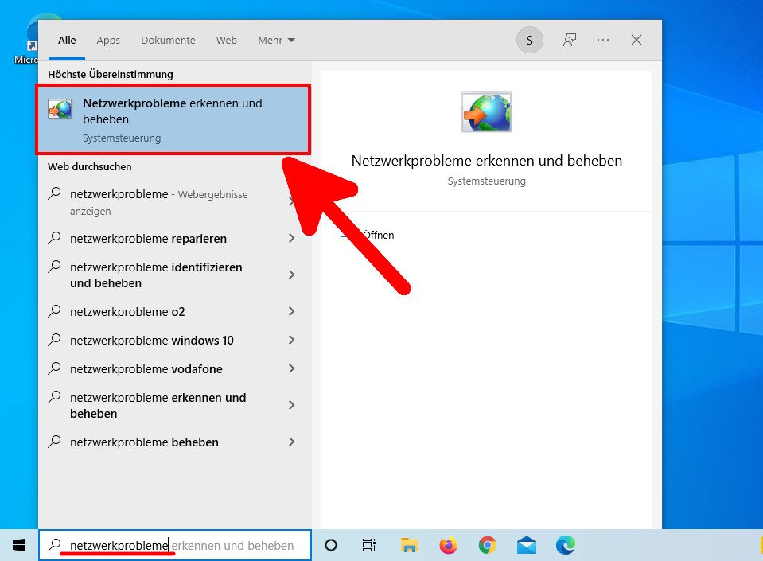
Task: Click the Windows Start button
Action: coord(18,545)
